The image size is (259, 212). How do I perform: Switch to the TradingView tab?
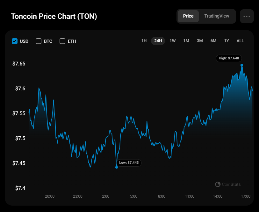click(217, 16)
